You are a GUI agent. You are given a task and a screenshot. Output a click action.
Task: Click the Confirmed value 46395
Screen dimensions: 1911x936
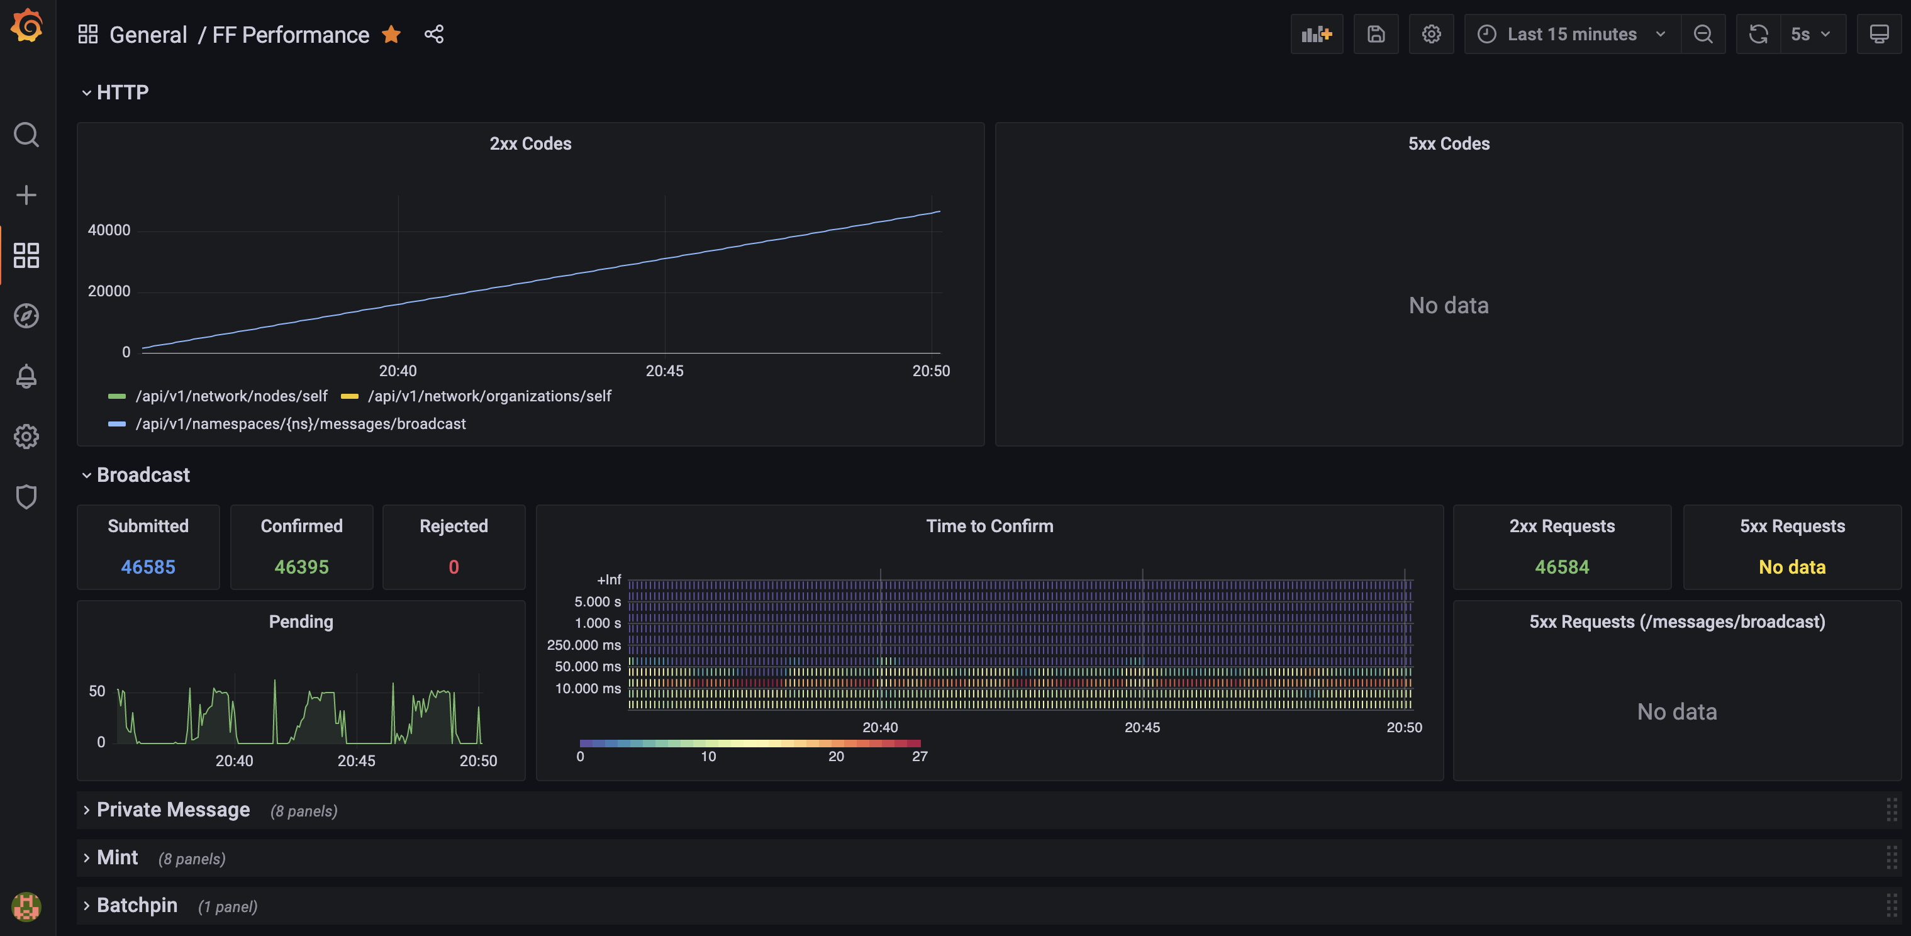click(302, 567)
